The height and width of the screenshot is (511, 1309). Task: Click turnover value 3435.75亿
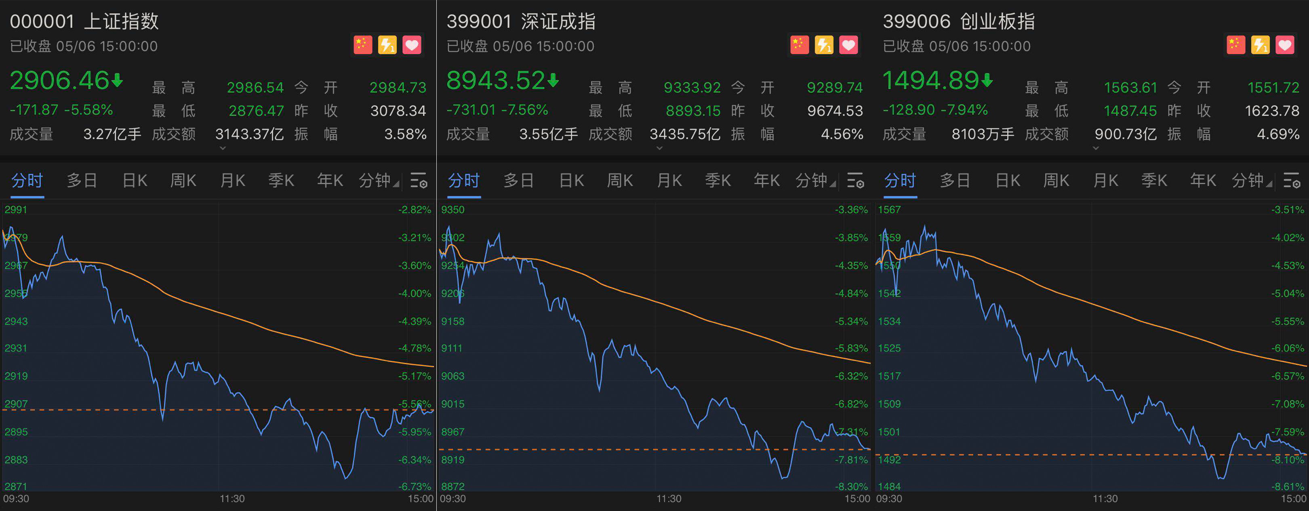(x=685, y=134)
